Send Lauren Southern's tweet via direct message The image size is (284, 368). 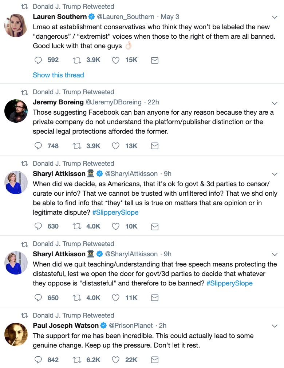[154, 60]
